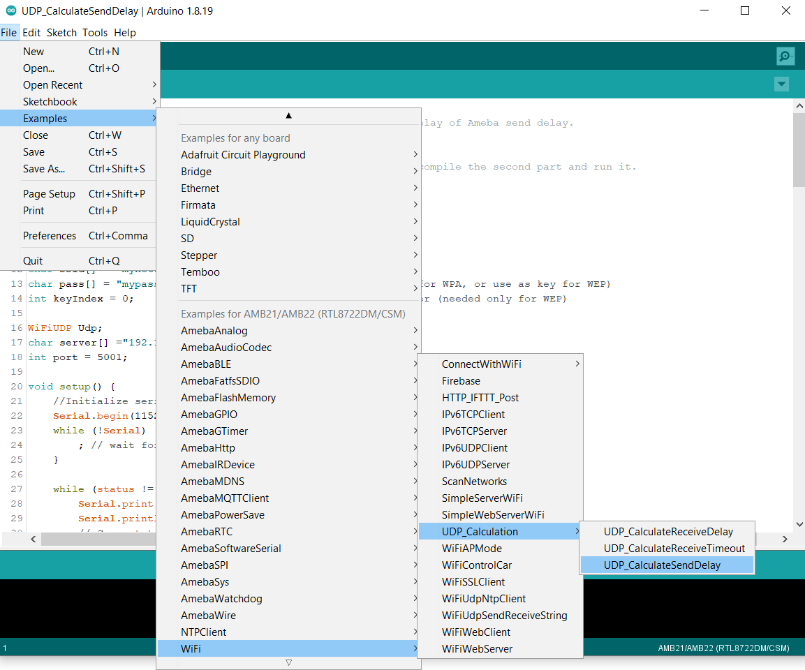The width and height of the screenshot is (805, 670).
Task: Open AmebaAnalog examples
Action: click(288, 331)
